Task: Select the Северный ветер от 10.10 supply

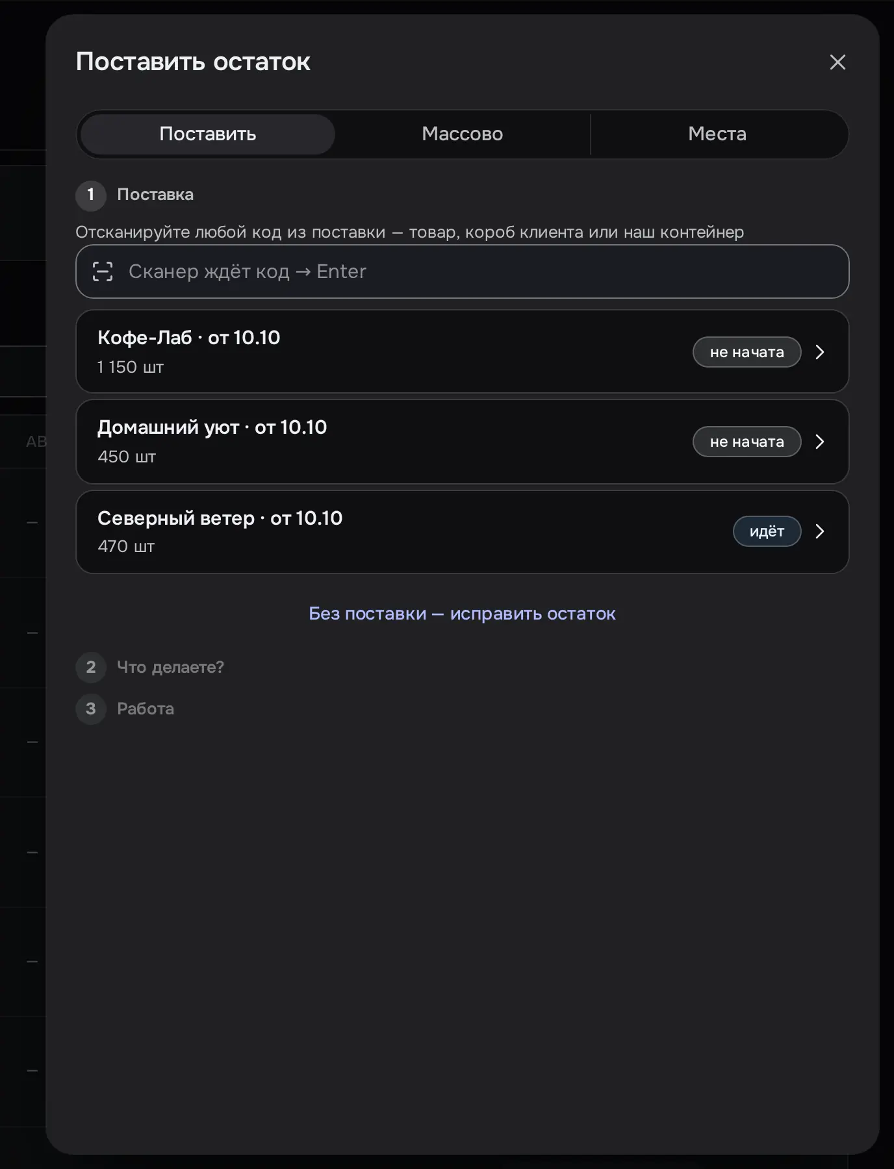Action: tap(463, 532)
